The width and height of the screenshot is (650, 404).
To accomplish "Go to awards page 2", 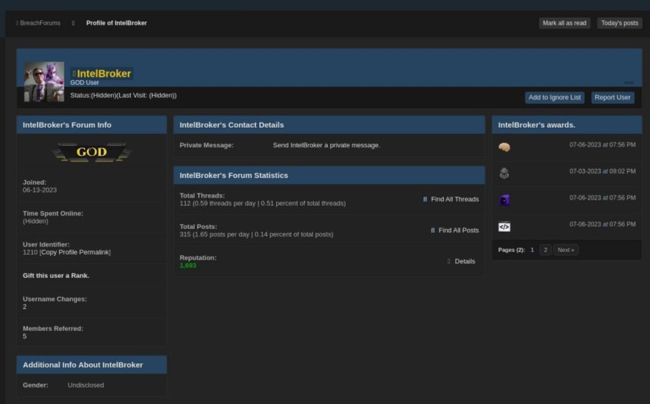I will pyautogui.click(x=545, y=250).
